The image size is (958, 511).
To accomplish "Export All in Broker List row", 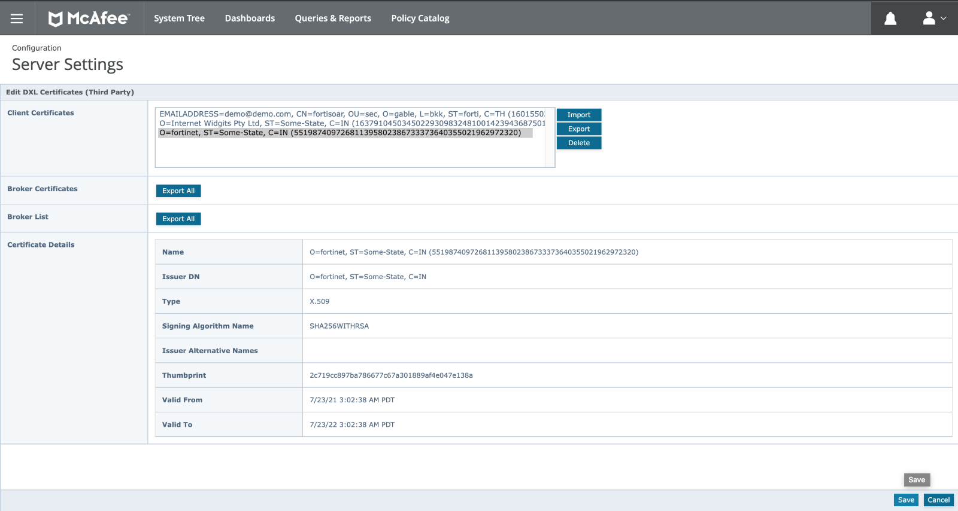I will (178, 219).
